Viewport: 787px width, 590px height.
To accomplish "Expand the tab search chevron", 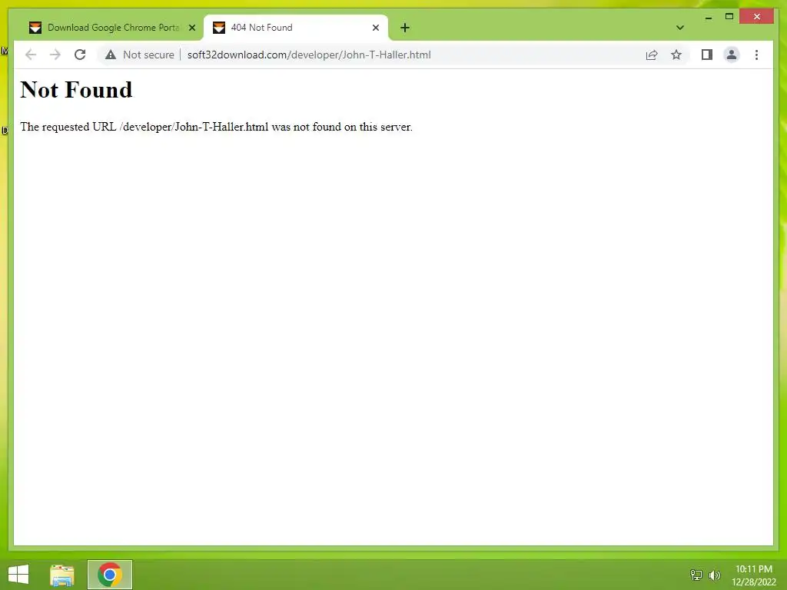I will (679, 28).
